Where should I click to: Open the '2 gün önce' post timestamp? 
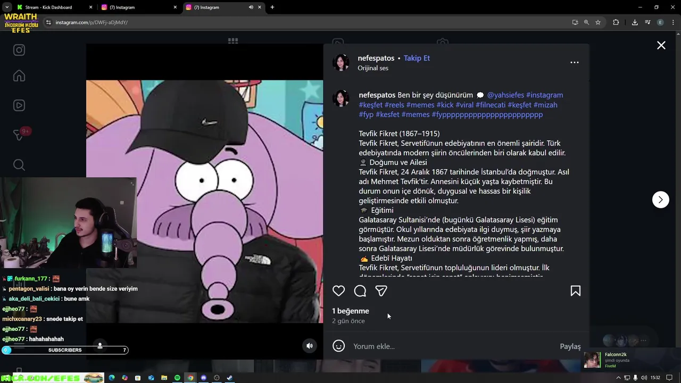point(348,321)
